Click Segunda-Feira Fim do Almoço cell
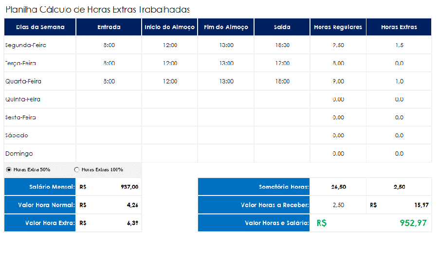 pos(226,45)
